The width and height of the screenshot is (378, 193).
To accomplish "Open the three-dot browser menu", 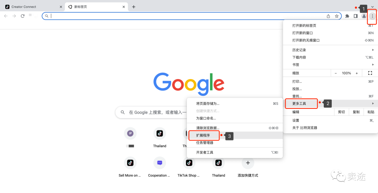I will pos(372,16).
